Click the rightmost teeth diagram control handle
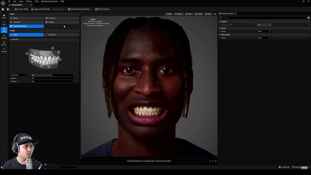Screen dimensions: 311x175 (60, 59)
